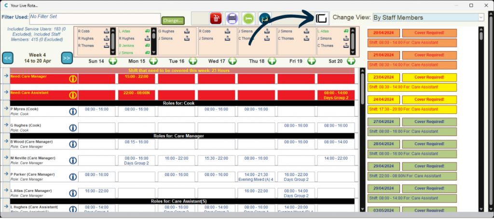The width and height of the screenshot is (494, 219).
Task: Open info for Need: Care Manager row
Action: (x=73, y=79)
